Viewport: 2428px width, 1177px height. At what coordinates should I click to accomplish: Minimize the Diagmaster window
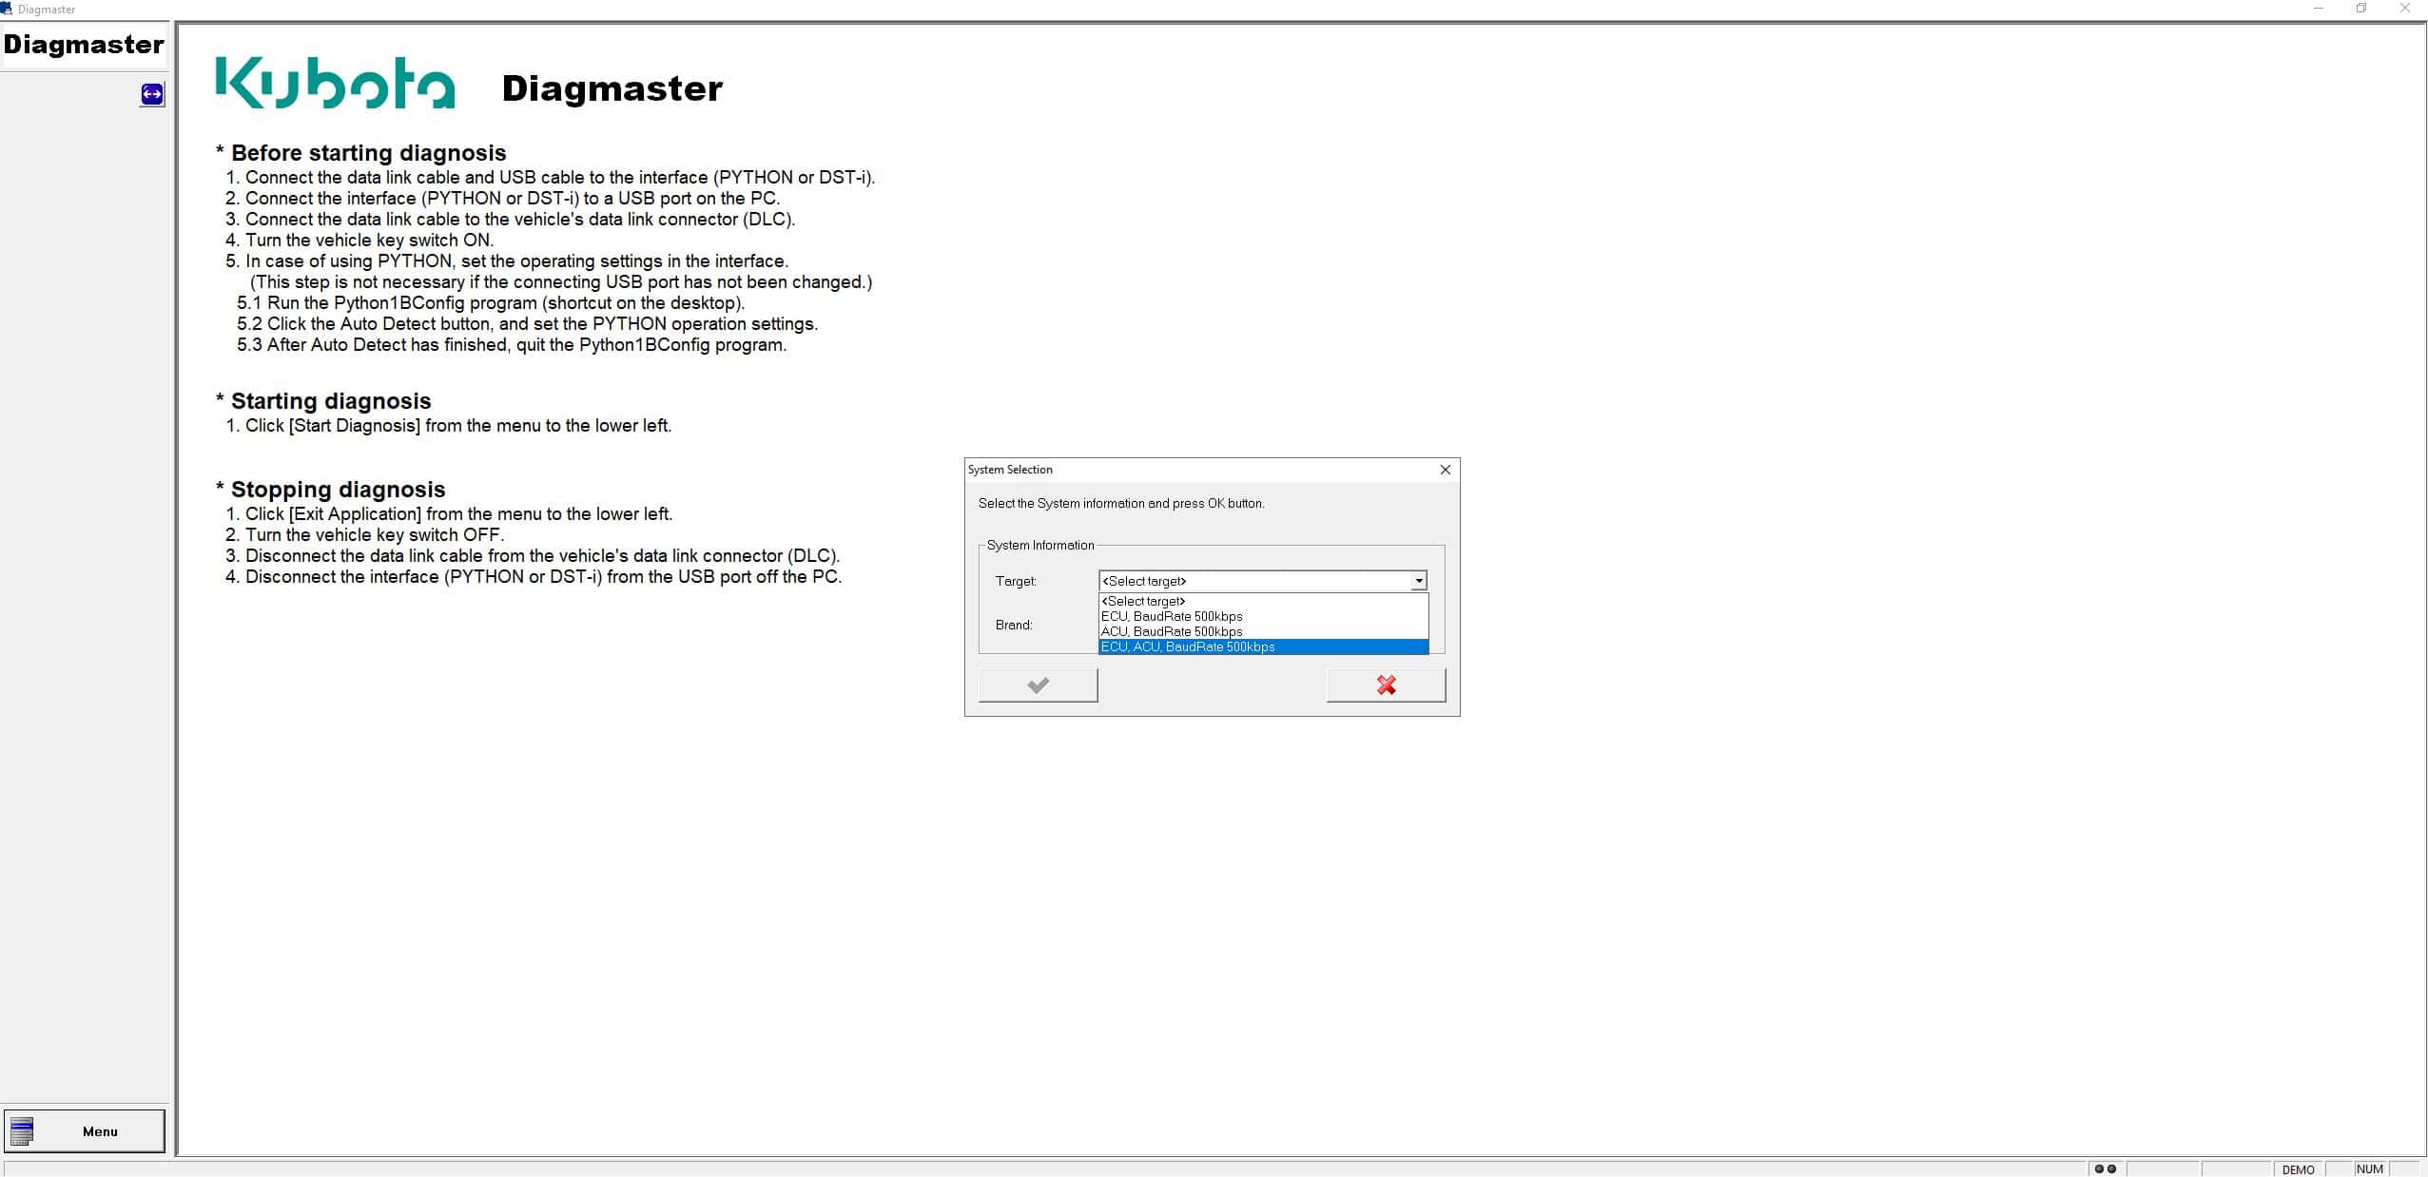tap(2319, 9)
